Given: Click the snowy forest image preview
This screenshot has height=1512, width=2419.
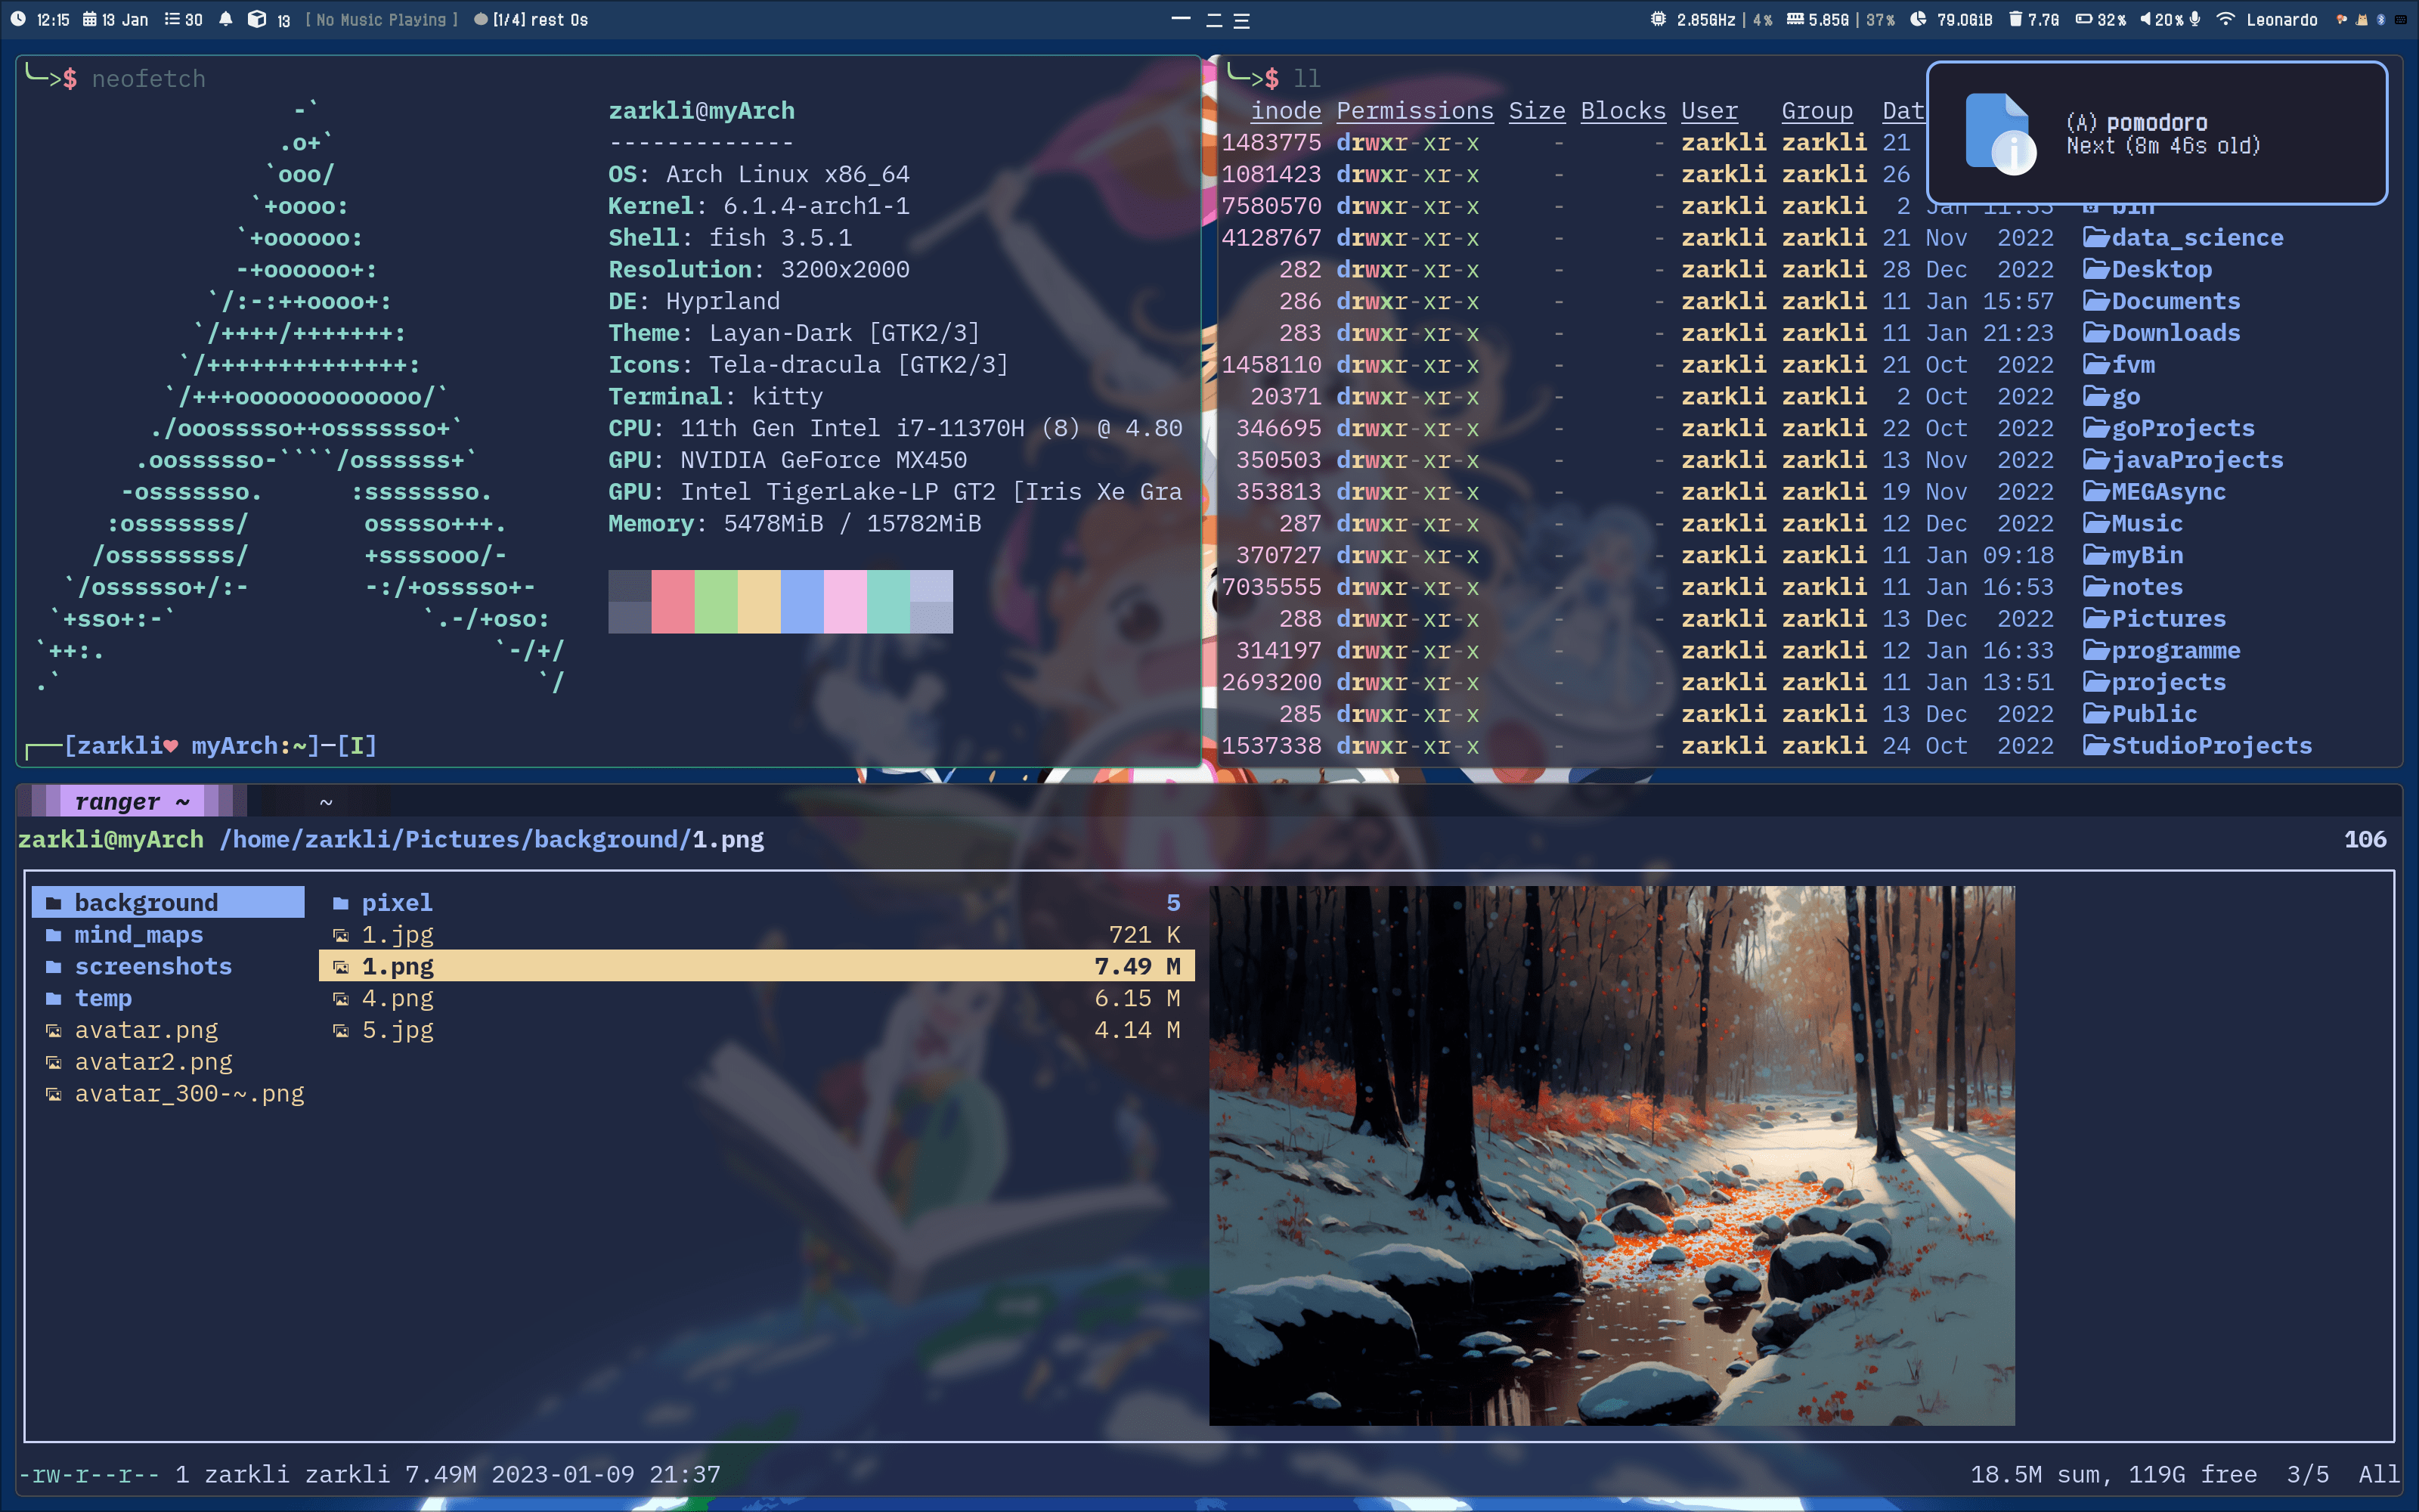Looking at the screenshot, I should coord(1612,1155).
